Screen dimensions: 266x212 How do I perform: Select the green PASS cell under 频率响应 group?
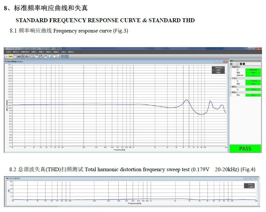coord(253,72)
